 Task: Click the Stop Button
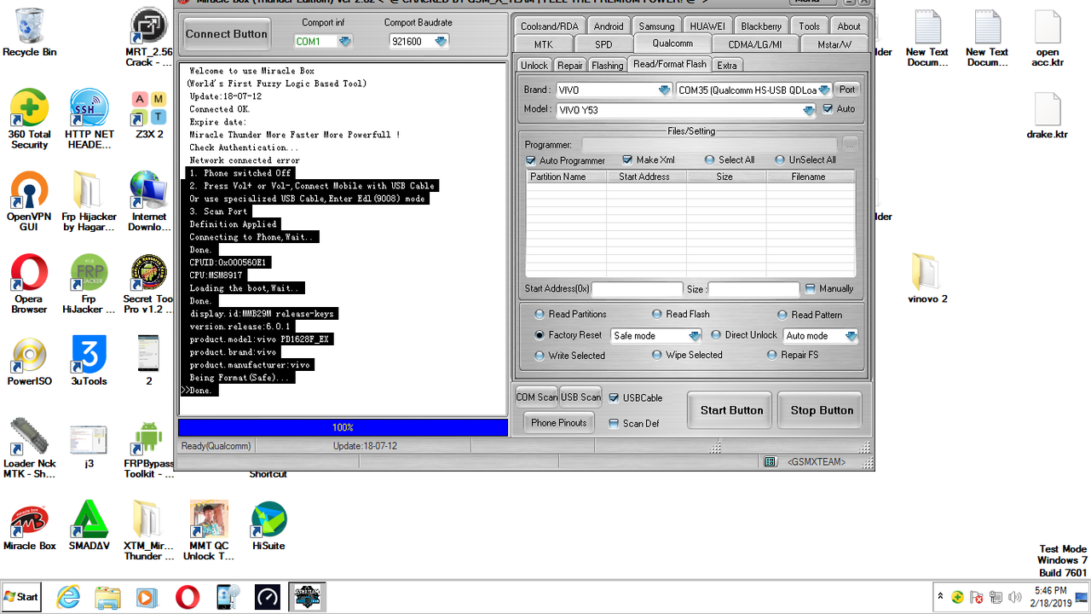822,410
